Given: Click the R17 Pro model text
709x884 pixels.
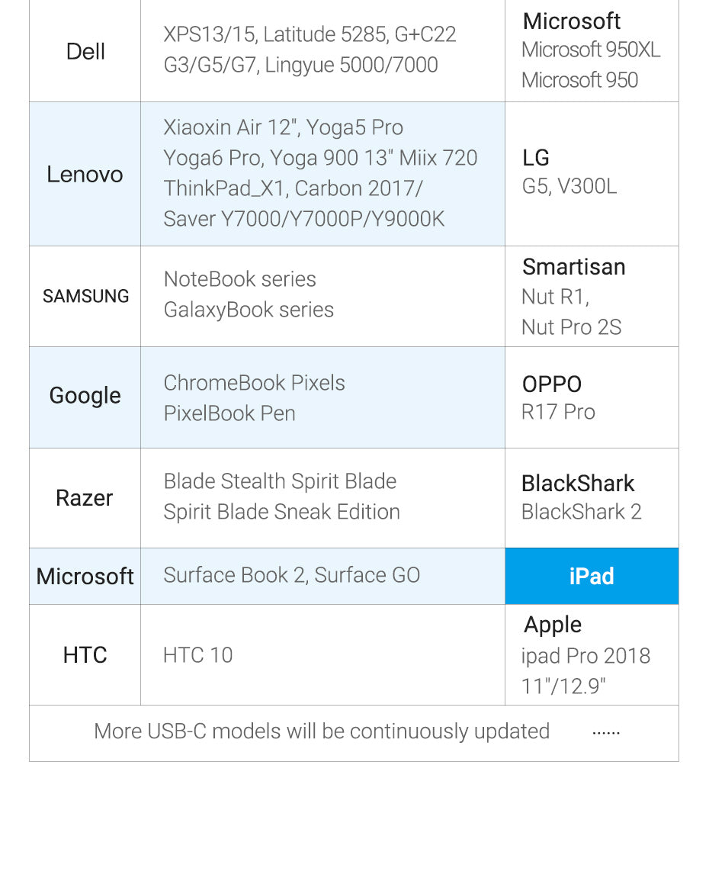Looking at the screenshot, I should coord(558,412).
